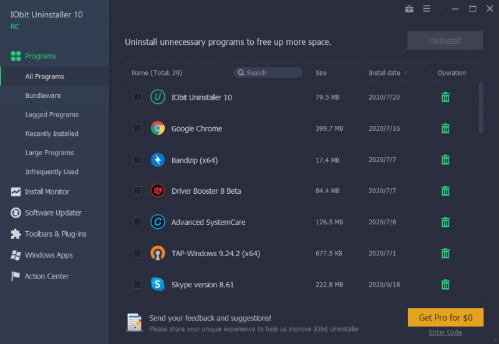Click the Install Monitor chart icon
The image size is (499, 344).
(x=16, y=192)
